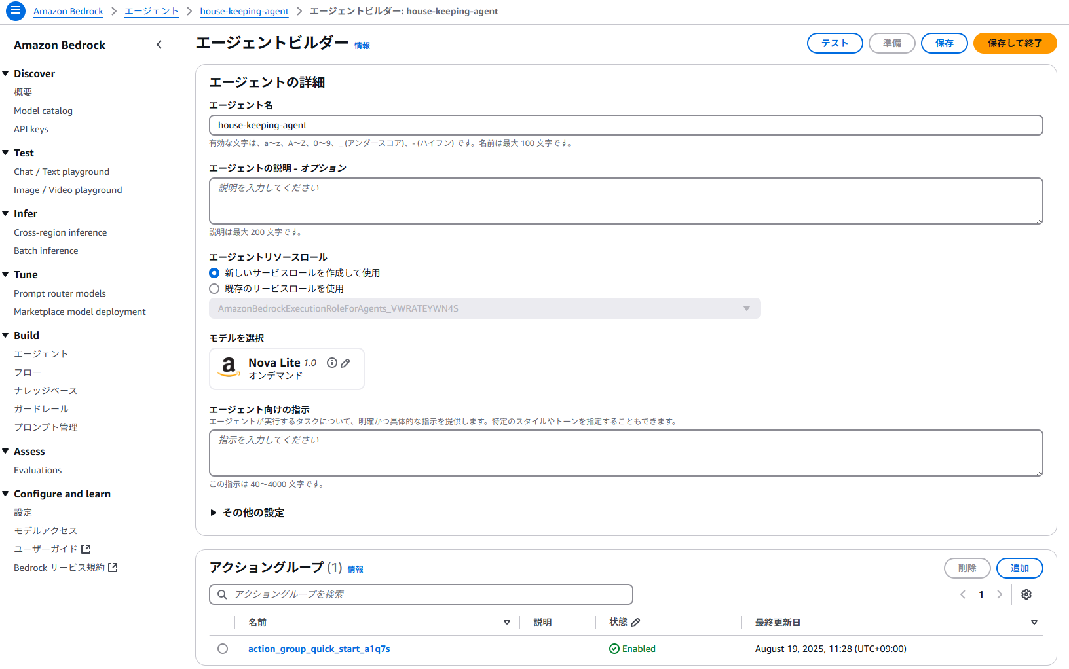Collapse the Amazon Bedrock sidebar arrow
Screen dimensions: 1069x669
coord(159,45)
